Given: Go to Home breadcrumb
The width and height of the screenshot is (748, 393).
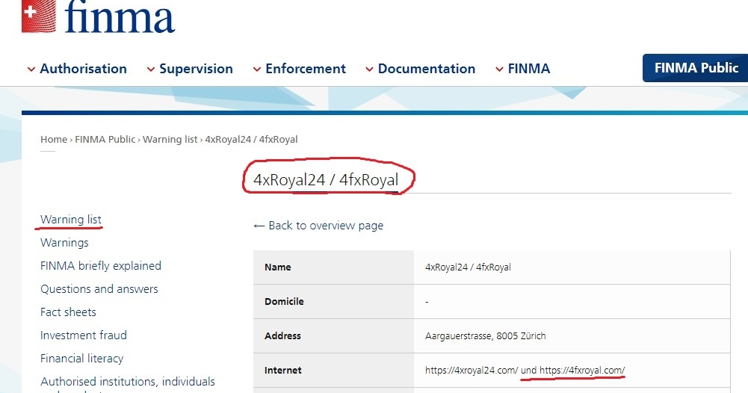Looking at the screenshot, I should (x=54, y=139).
